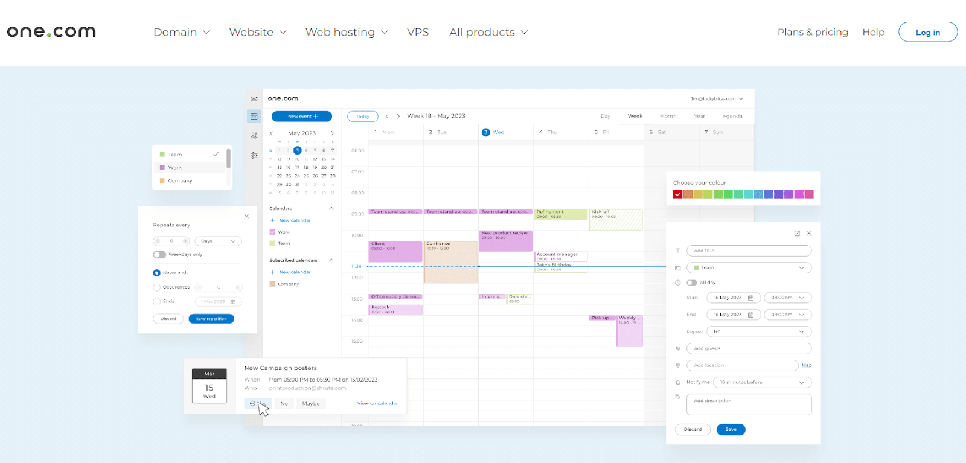
Task: Click the New event button
Action: point(302,117)
